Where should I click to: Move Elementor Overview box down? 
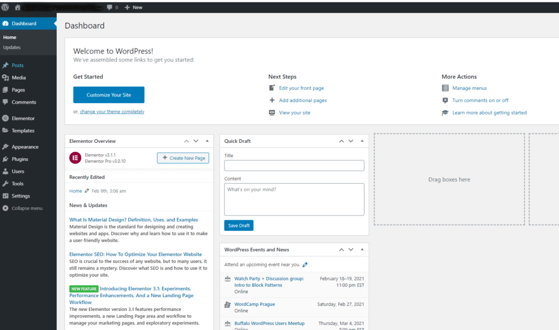click(x=196, y=141)
